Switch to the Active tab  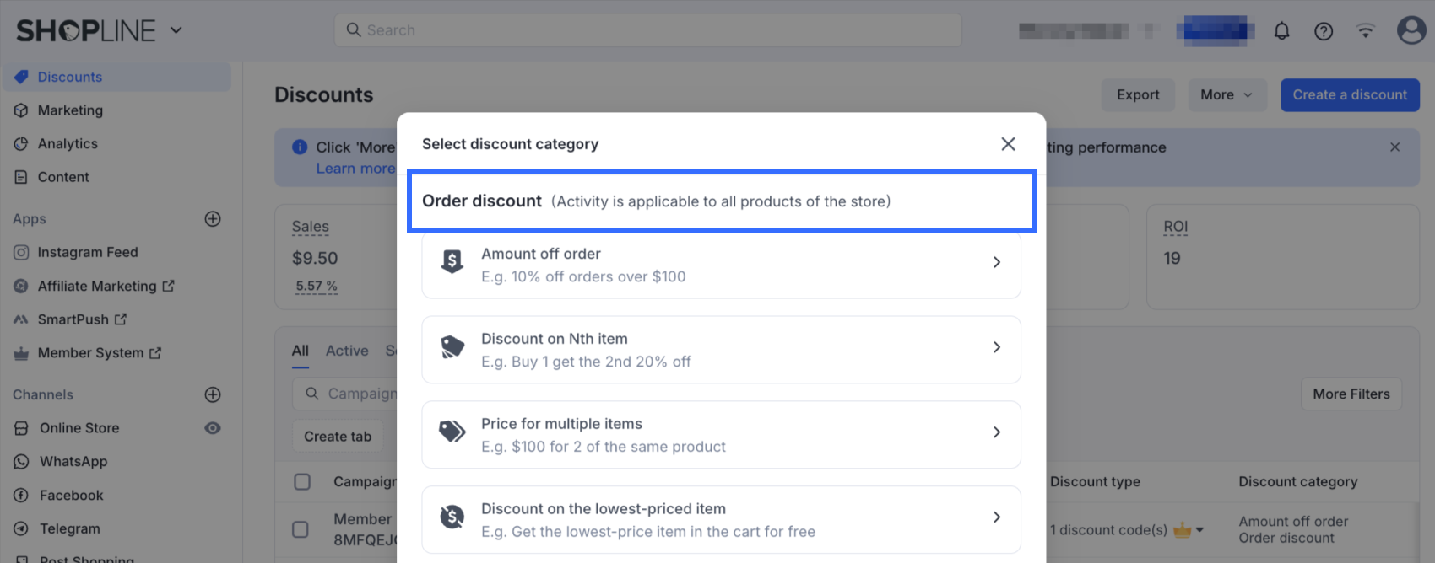click(x=347, y=351)
